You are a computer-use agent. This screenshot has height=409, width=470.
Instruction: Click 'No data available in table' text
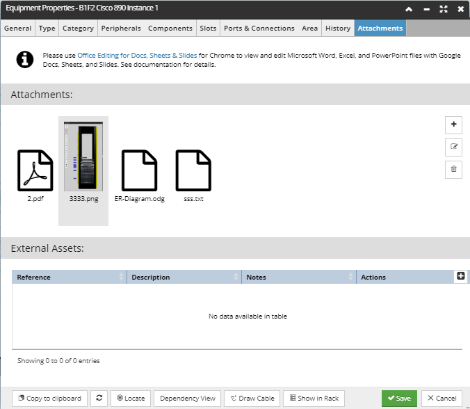248,316
